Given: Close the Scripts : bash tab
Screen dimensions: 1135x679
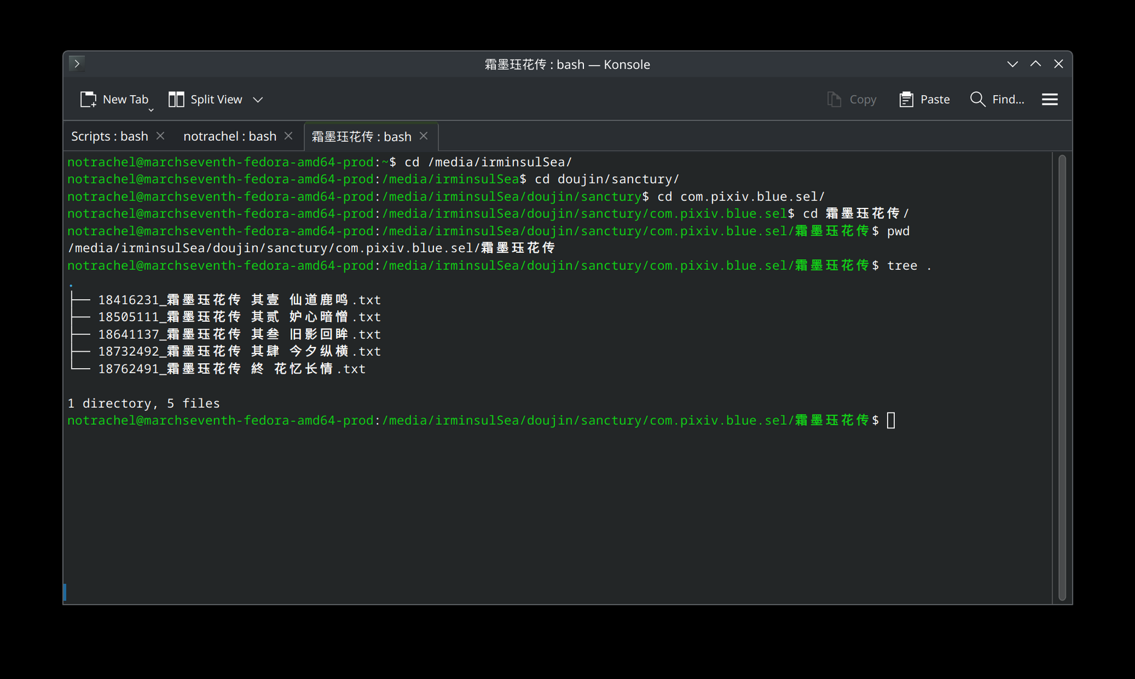Looking at the screenshot, I should click(x=160, y=136).
